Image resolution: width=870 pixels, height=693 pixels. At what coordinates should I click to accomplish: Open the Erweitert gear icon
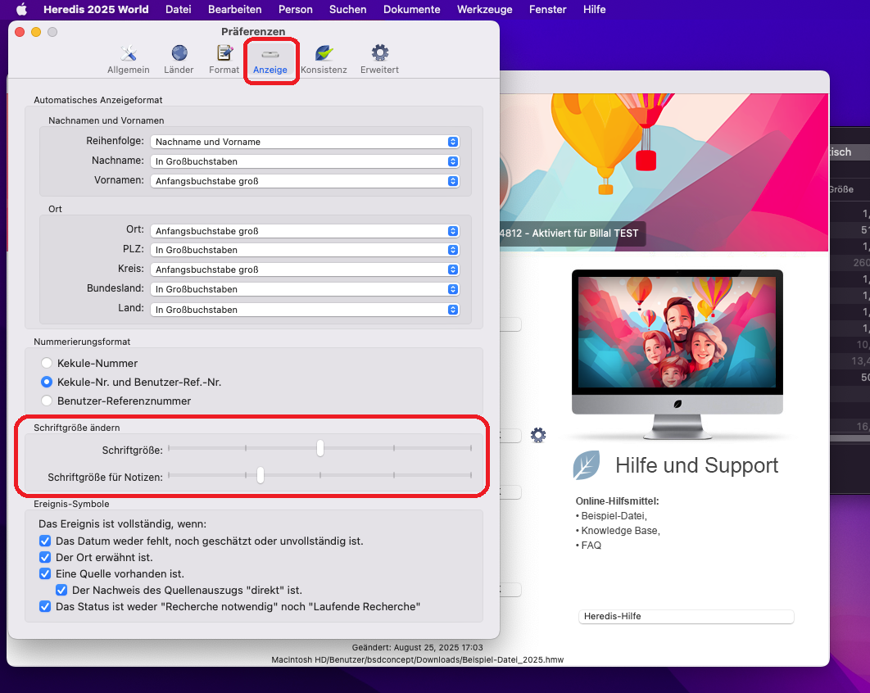pos(379,59)
